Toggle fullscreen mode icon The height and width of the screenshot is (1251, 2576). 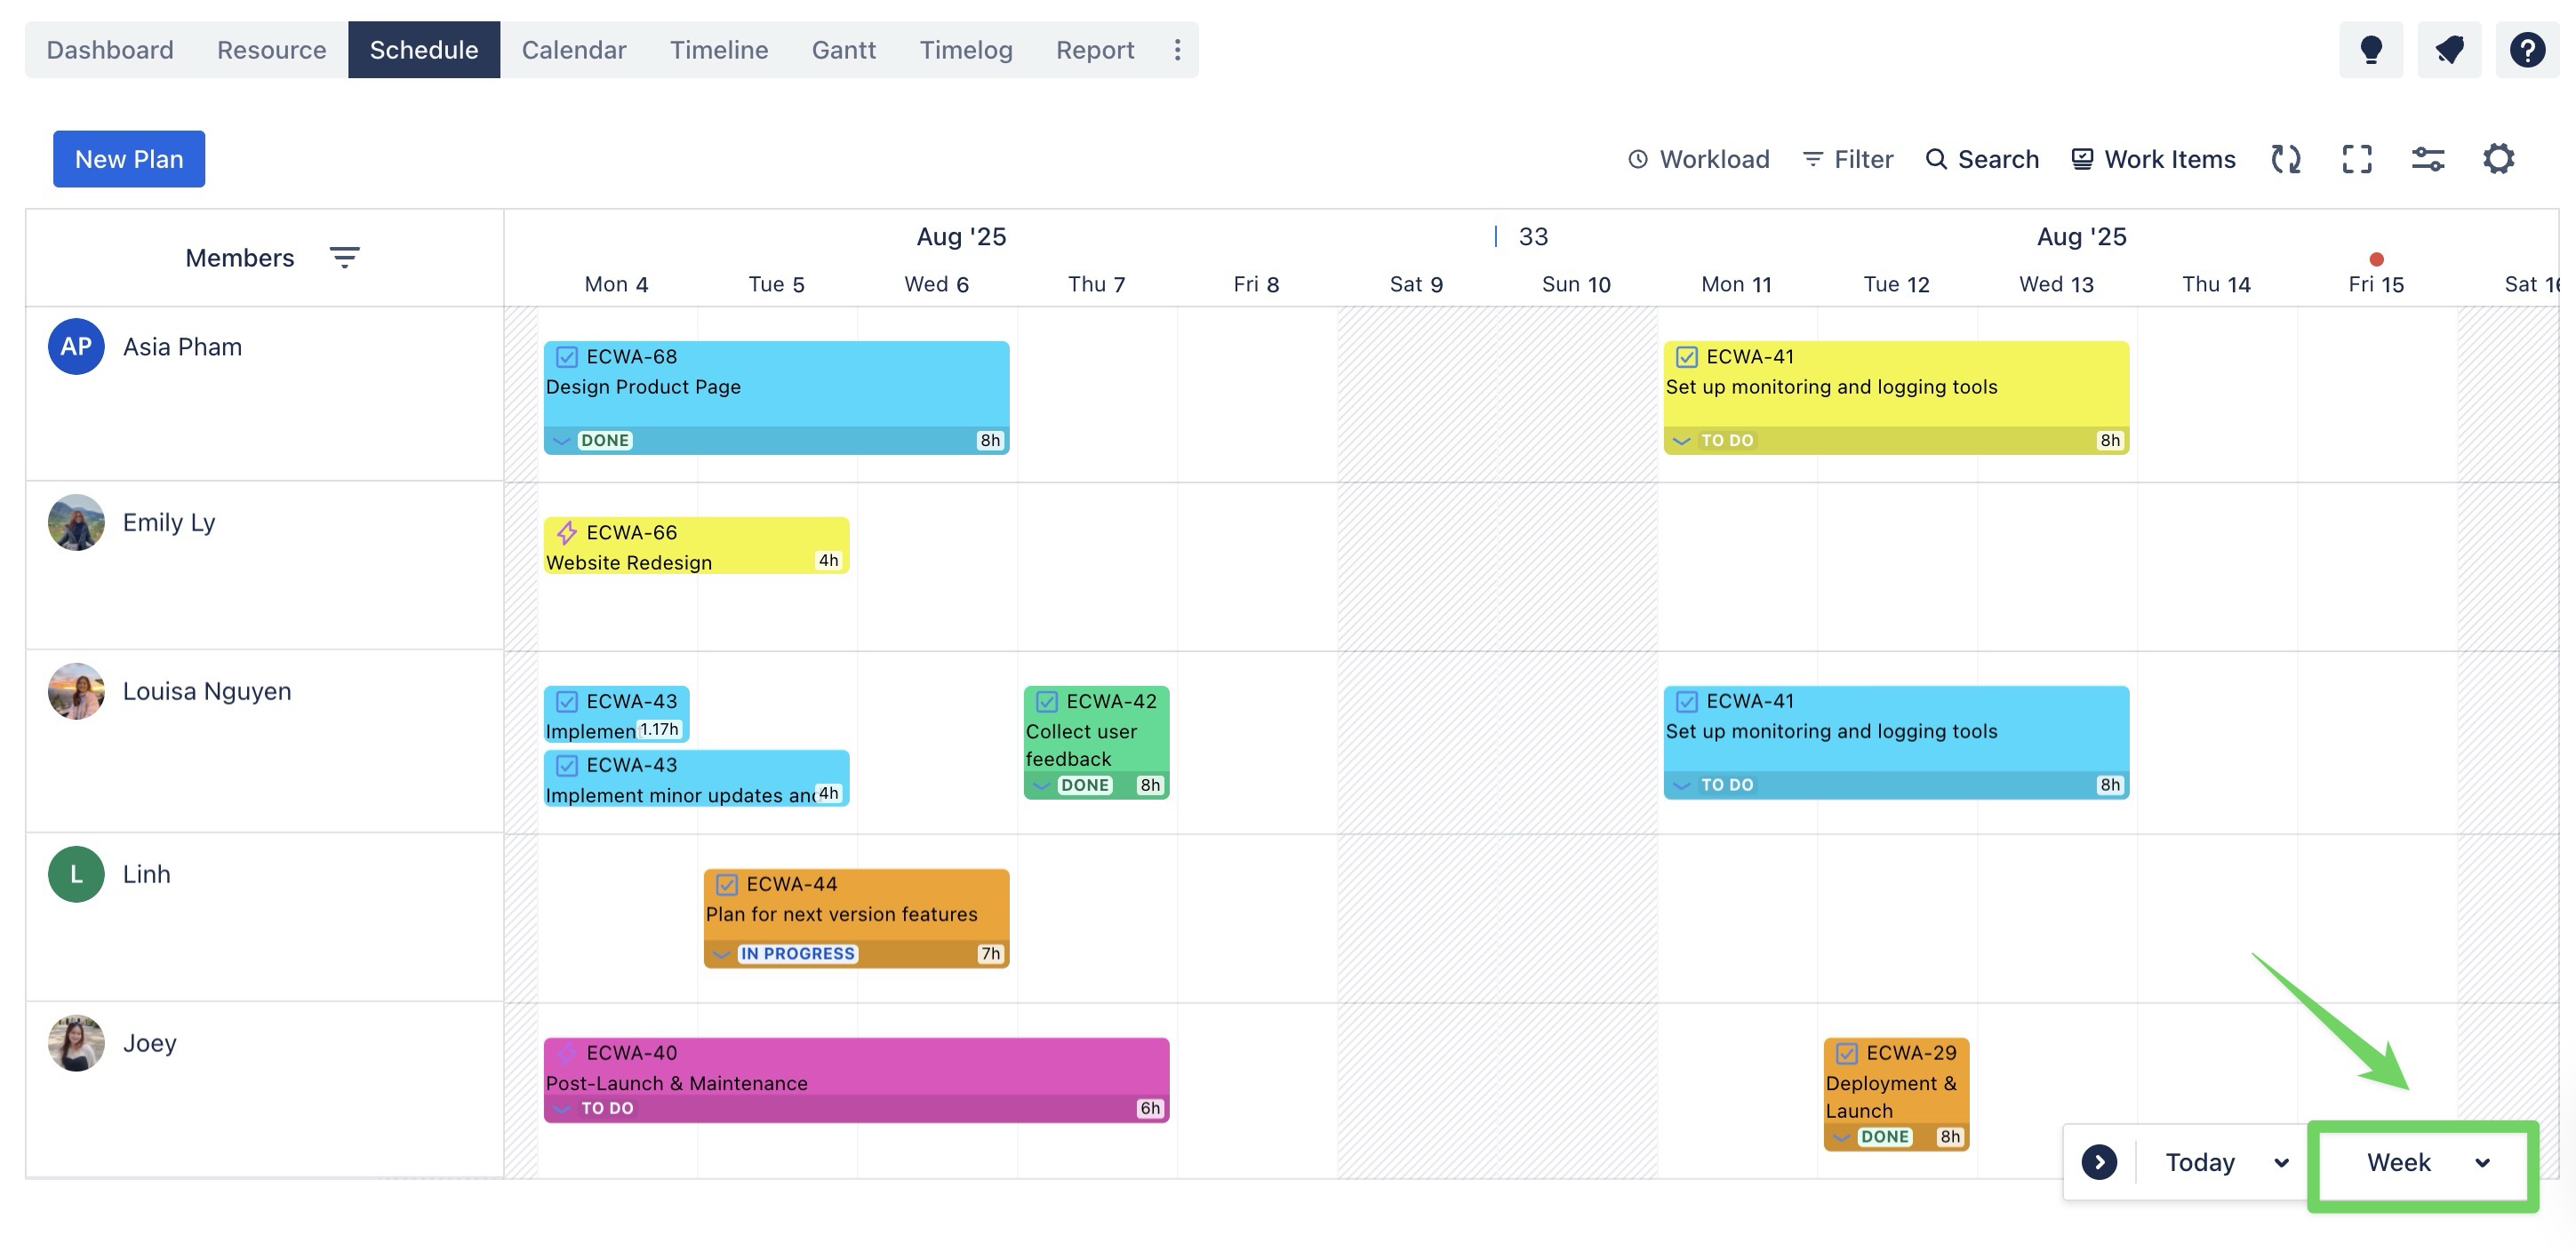click(2356, 159)
